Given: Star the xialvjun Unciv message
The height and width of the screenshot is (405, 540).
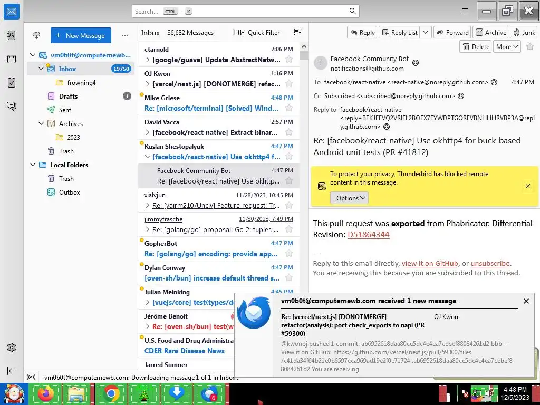Looking at the screenshot, I should click(x=289, y=205).
